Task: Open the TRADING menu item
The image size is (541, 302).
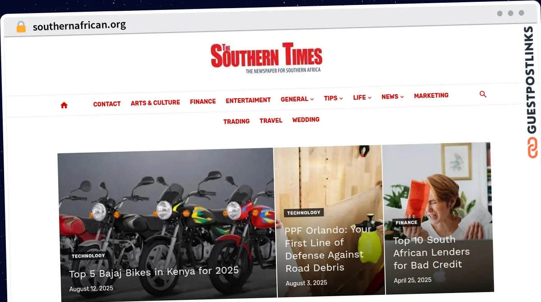Action: [x=236, y=121]
